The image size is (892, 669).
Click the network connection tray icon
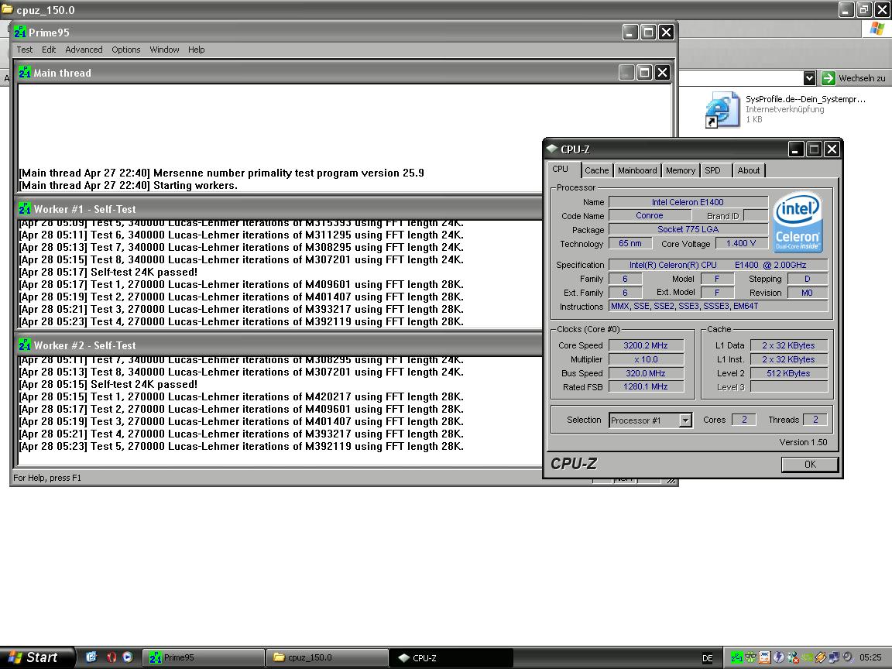pyautogui.click(x=834, y=657)
